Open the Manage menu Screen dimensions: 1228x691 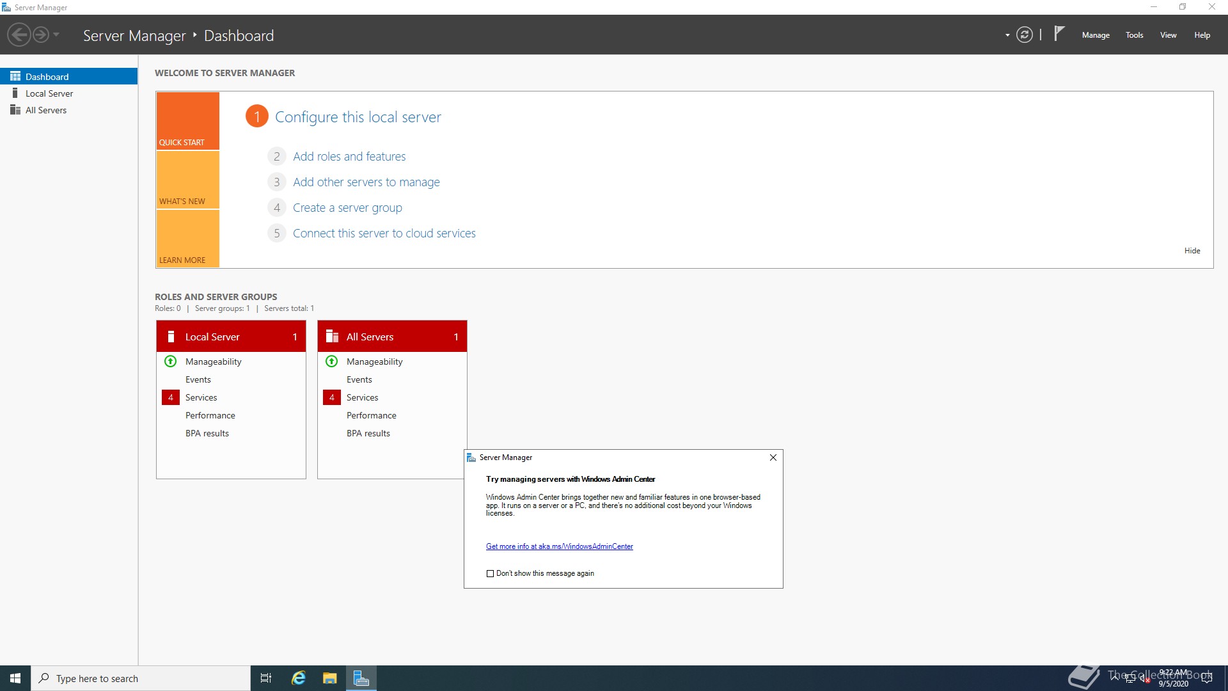1096,35
